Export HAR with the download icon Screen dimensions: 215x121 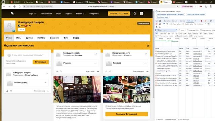[x=160, y=27]
